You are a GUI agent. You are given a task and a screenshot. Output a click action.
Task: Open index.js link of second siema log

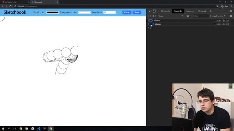[x=222, y=24]
